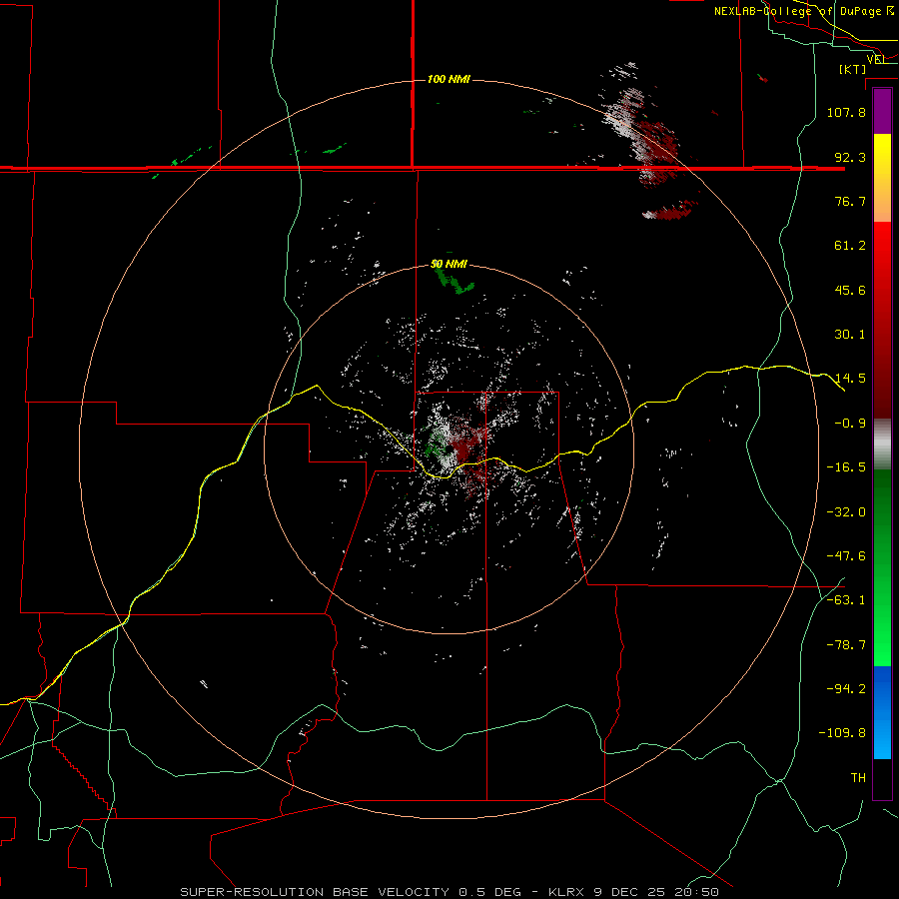Click the [KT] units label

pyautogui.click(x=852, y=69)
